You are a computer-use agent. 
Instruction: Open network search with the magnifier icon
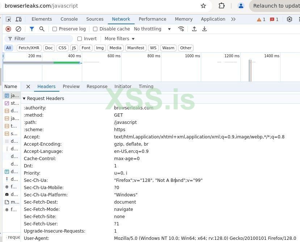point(42,29)
